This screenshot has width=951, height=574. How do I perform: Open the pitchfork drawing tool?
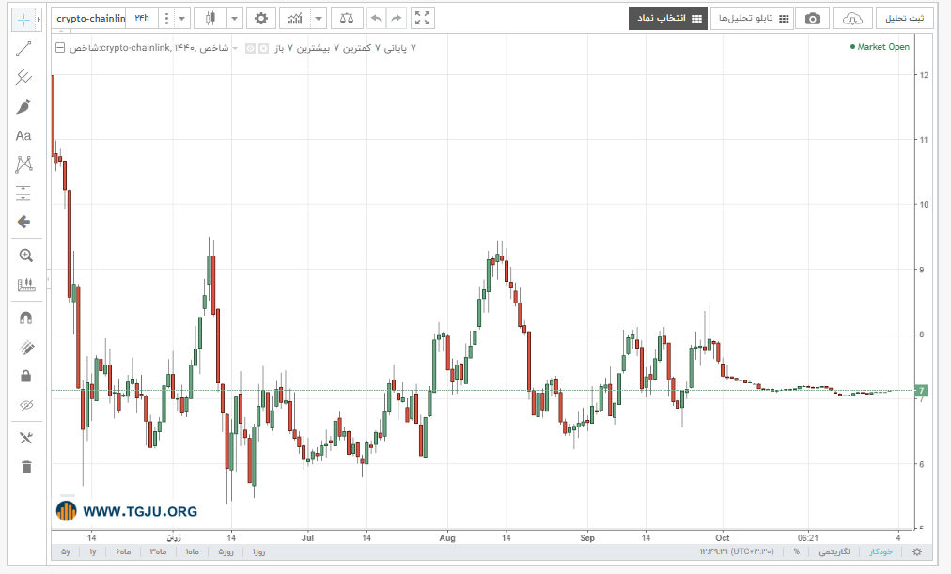tap(23, 77)
